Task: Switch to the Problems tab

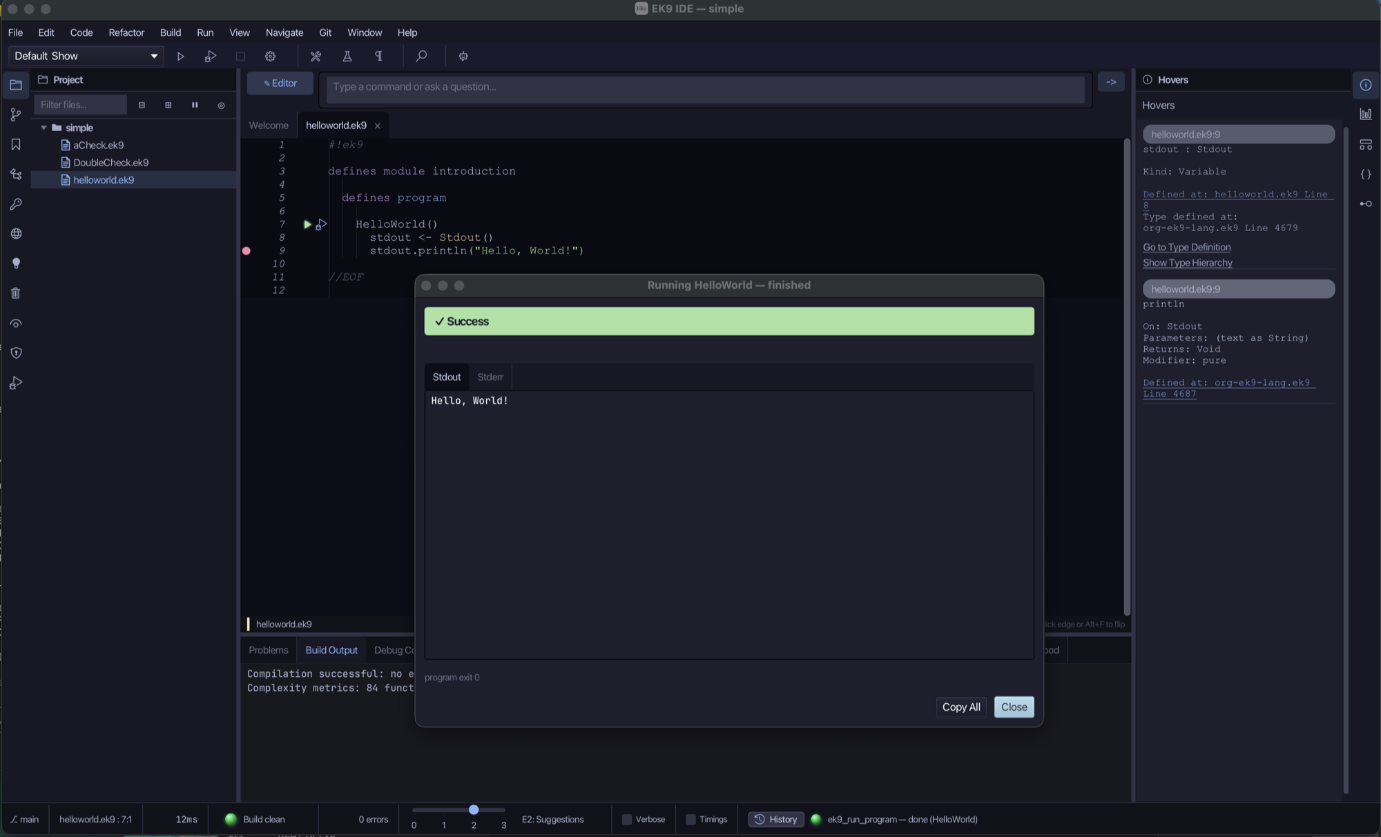Action: tap(269, 650)
